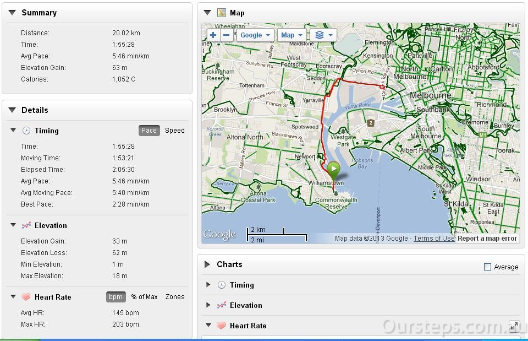Collapse the Elevation details section
This screenshot has width=528, height=341.
13,225
